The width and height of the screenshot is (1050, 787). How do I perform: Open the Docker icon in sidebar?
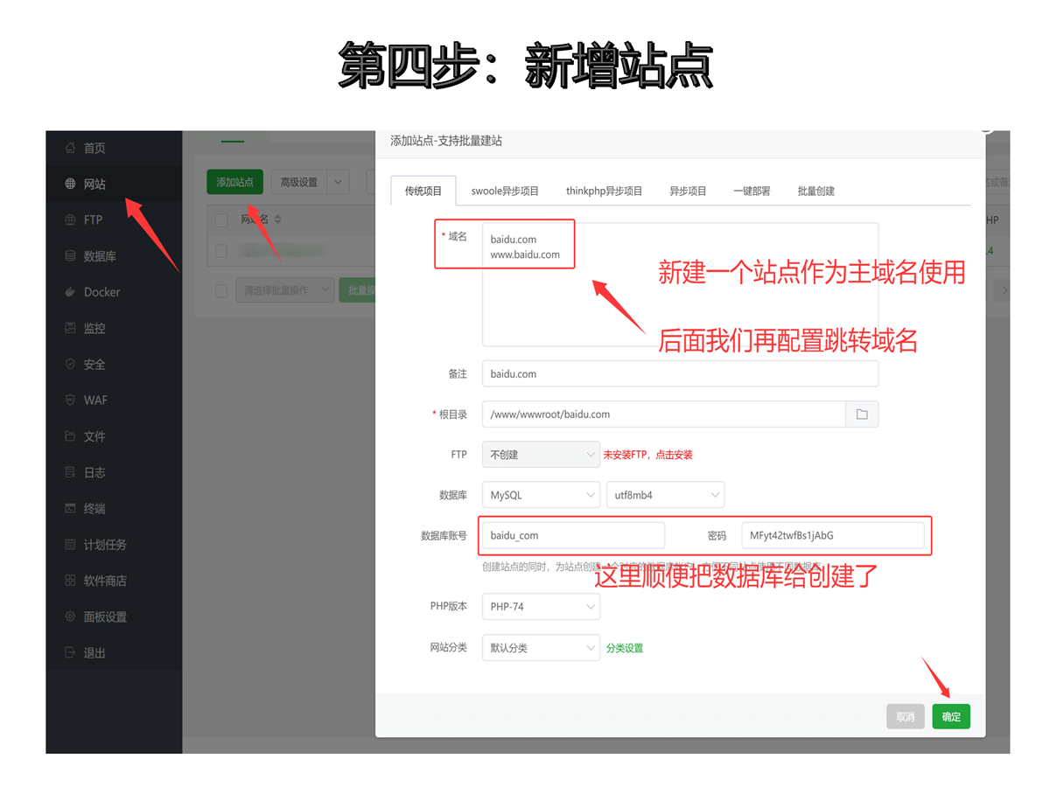[70, 292]
